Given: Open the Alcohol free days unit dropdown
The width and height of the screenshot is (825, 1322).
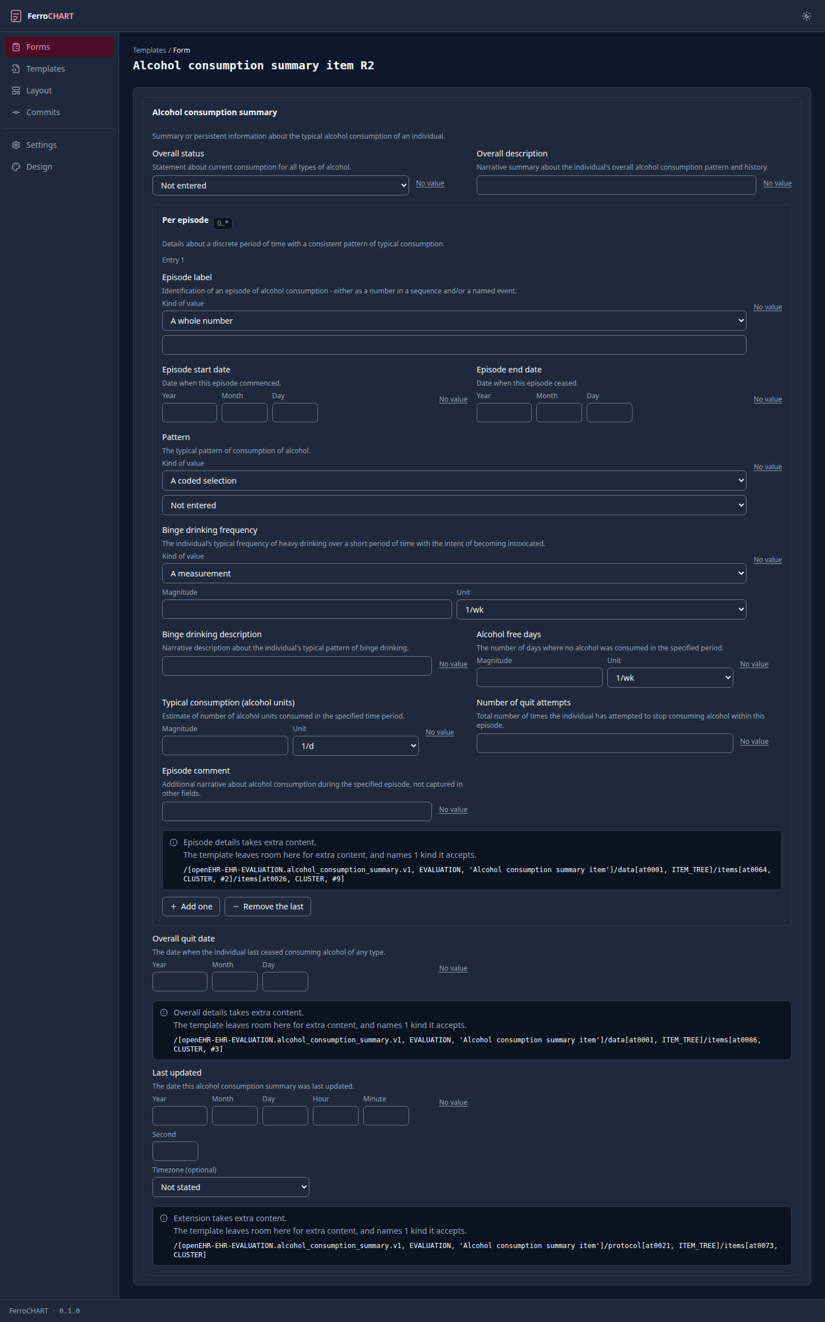Looking at the screenshot, I should coord(670,678).
